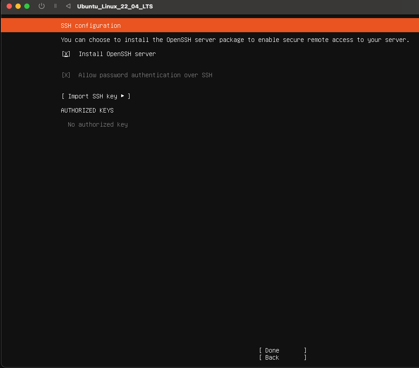The image size is (419, 368).
Task: Click the OpenSSH description sentence
Action: (x=235, y=40)
